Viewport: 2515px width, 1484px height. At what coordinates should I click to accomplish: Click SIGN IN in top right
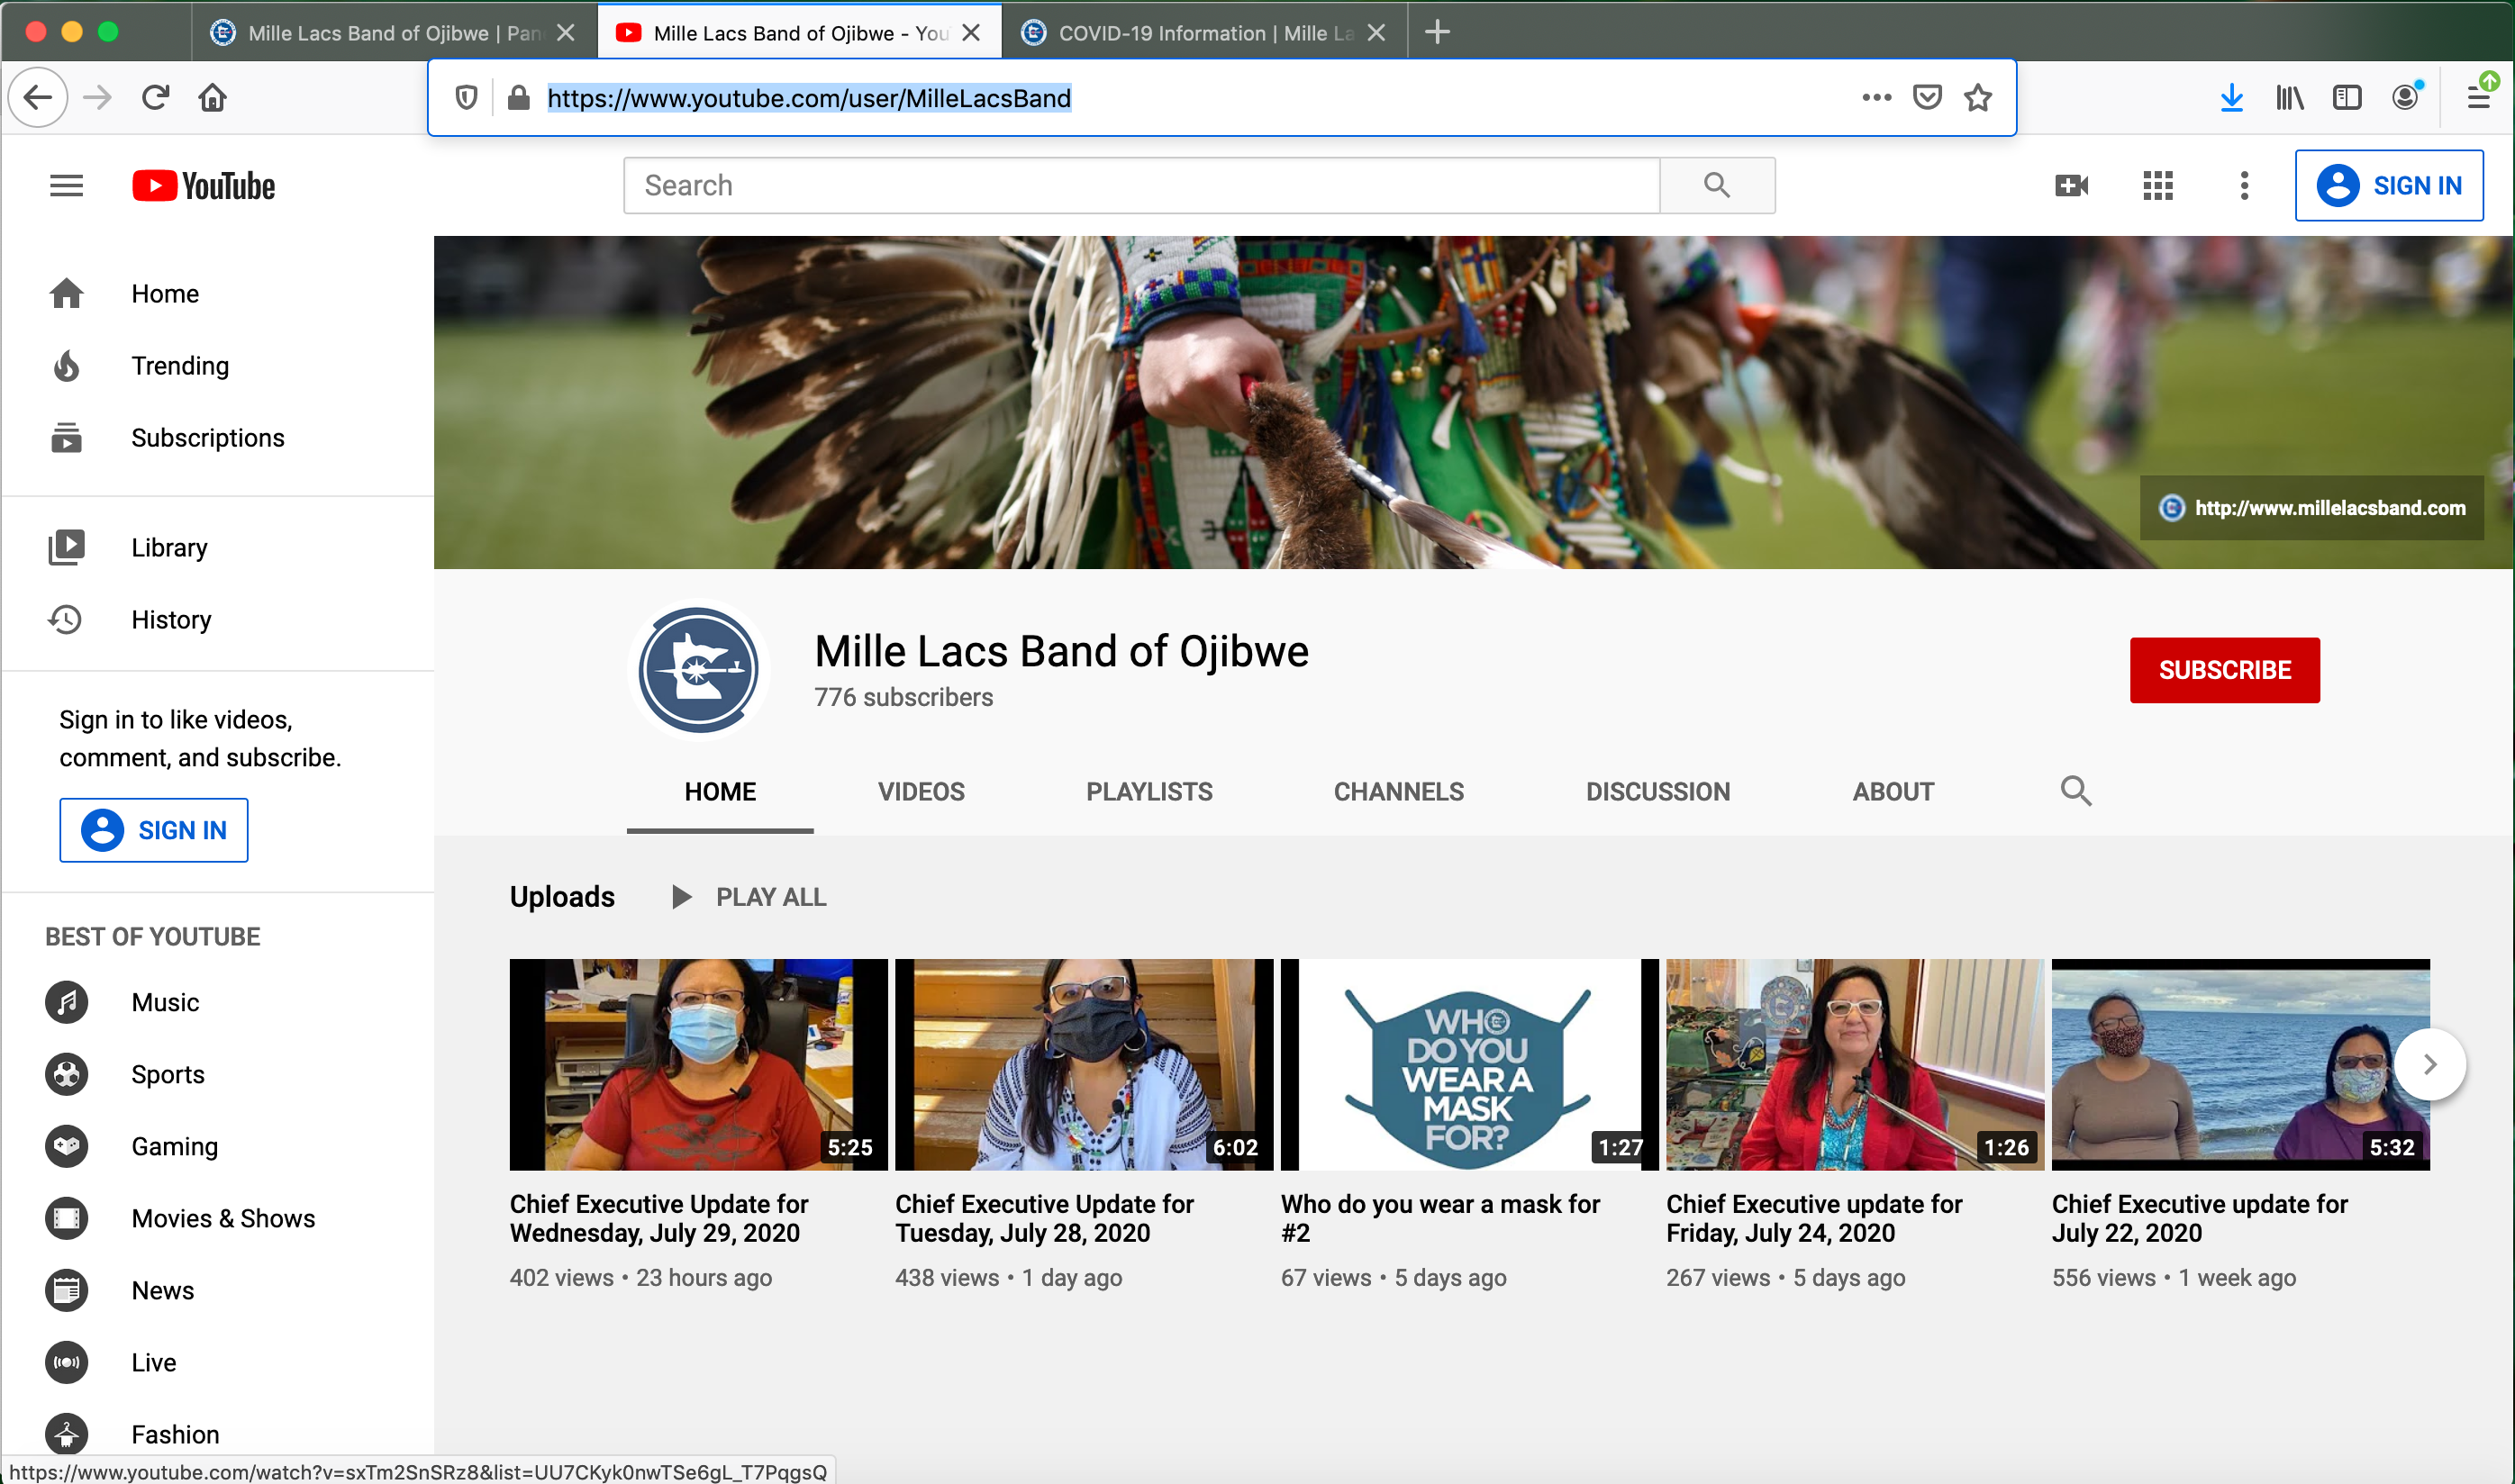(2388, 185)
